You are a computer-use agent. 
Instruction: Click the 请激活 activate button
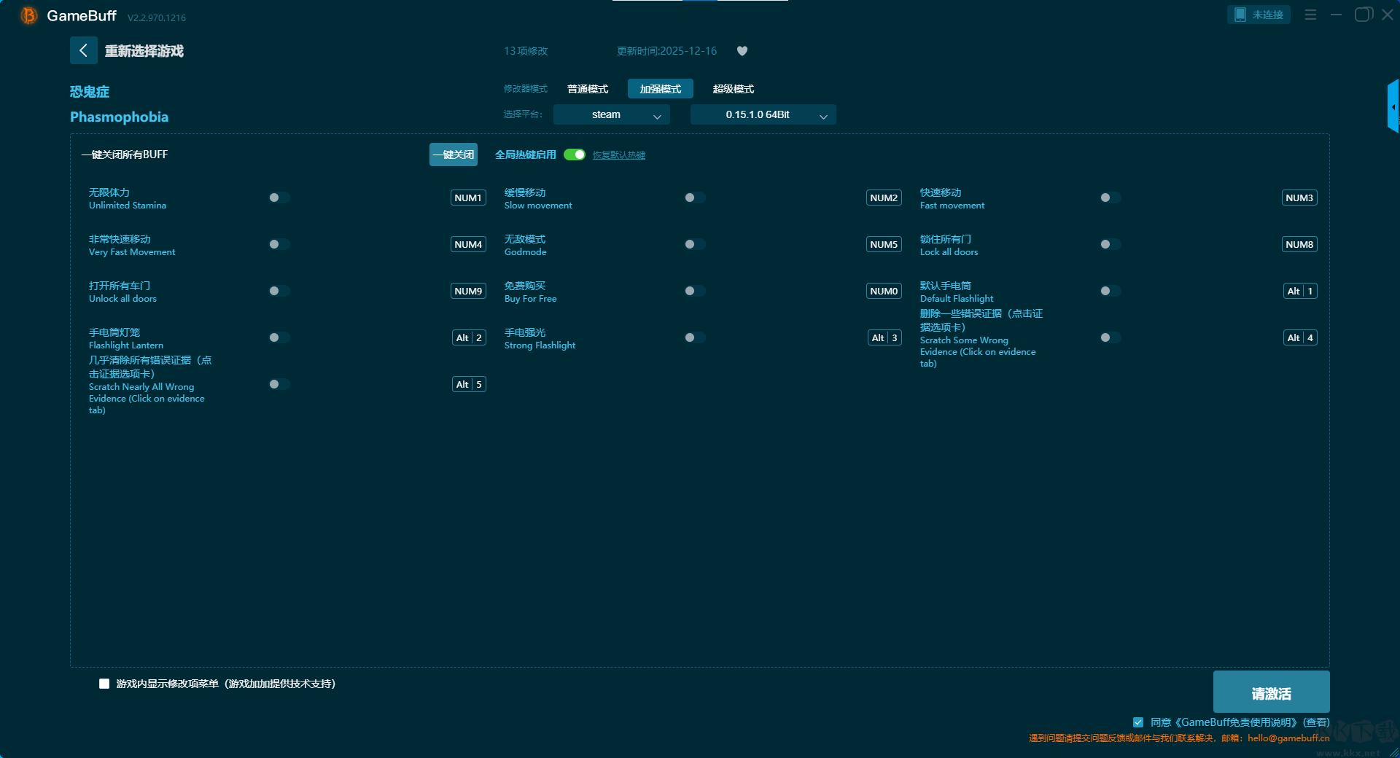coord(1271,692)
